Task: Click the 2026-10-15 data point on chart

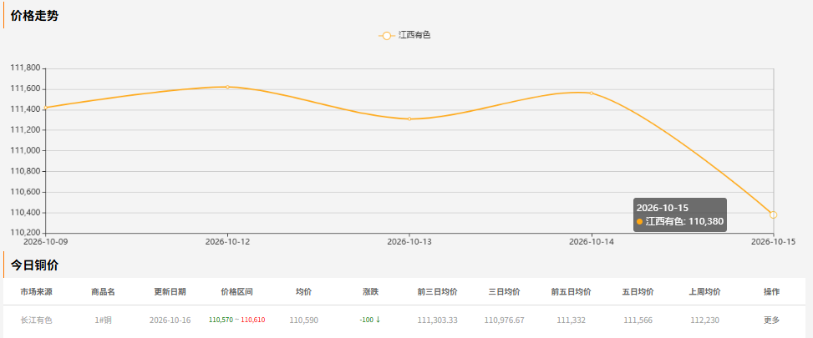Action: (773, 214)
